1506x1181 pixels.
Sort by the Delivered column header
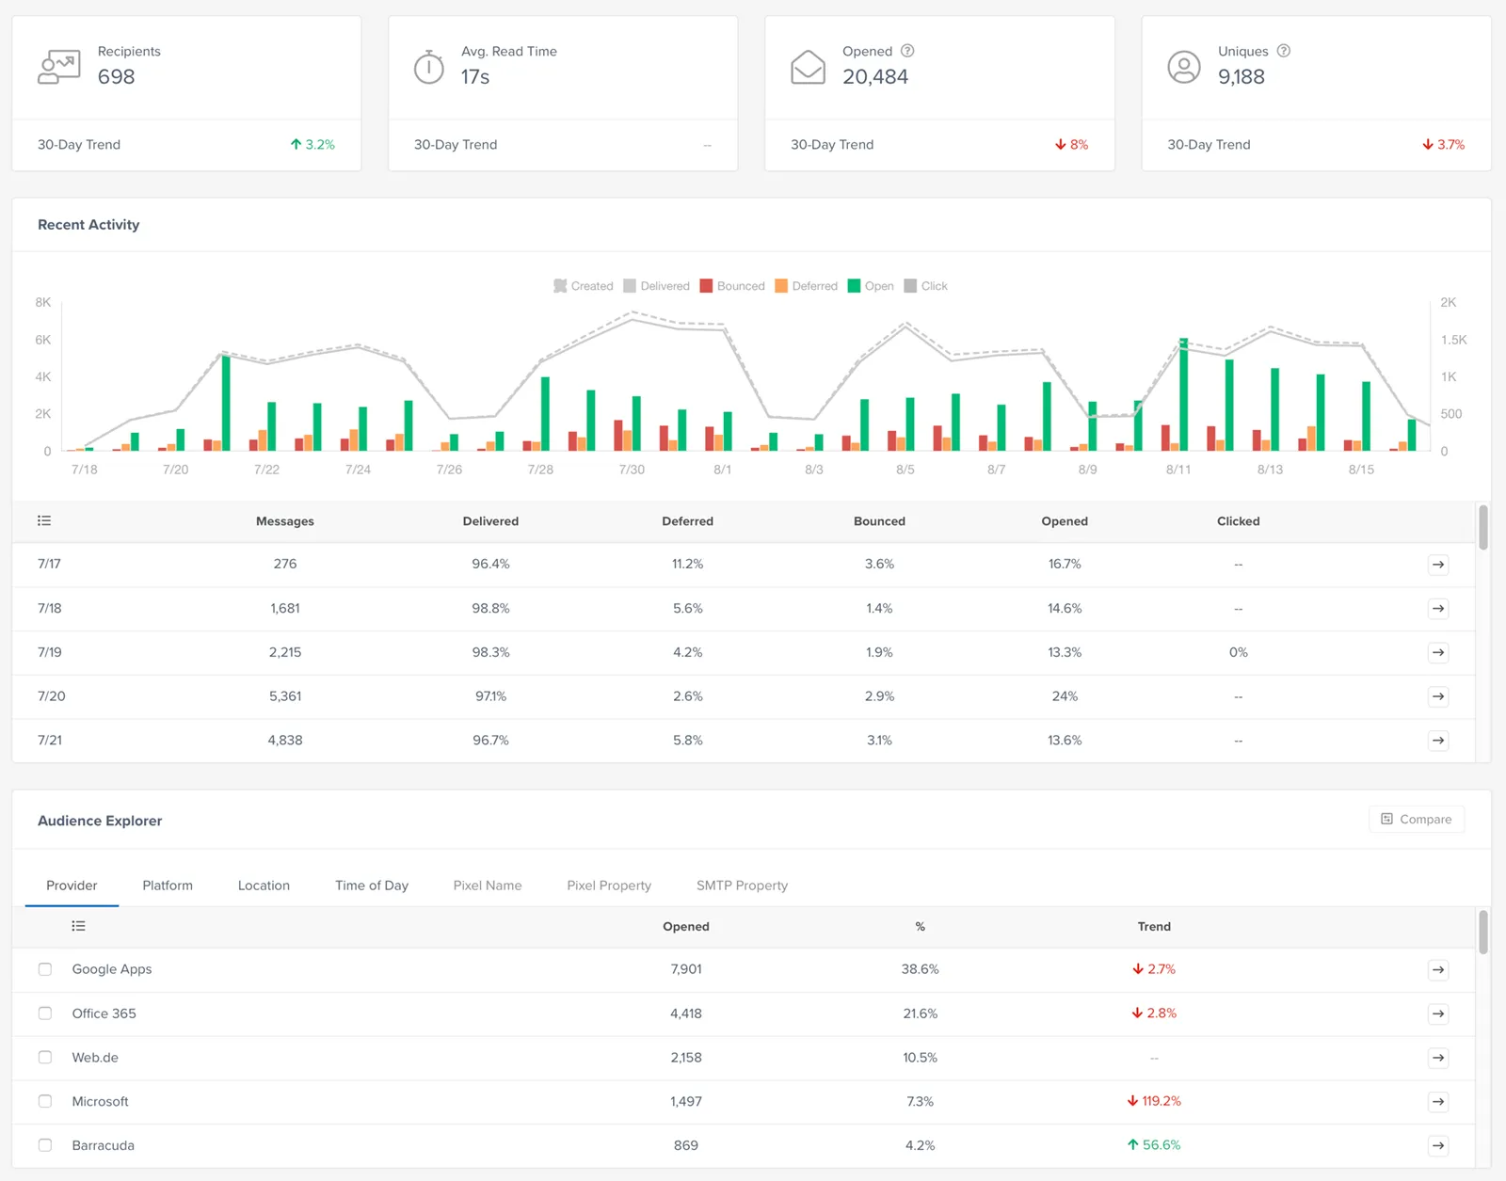tap(490, 521)
